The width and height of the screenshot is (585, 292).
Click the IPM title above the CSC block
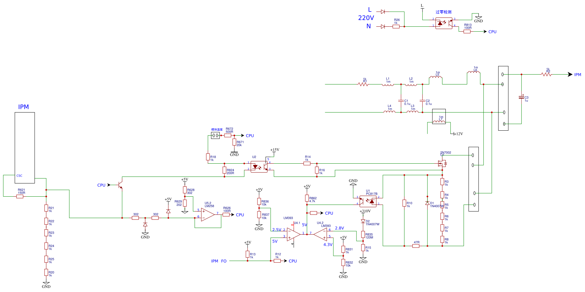pyautogui.click(x=23, y=107)
